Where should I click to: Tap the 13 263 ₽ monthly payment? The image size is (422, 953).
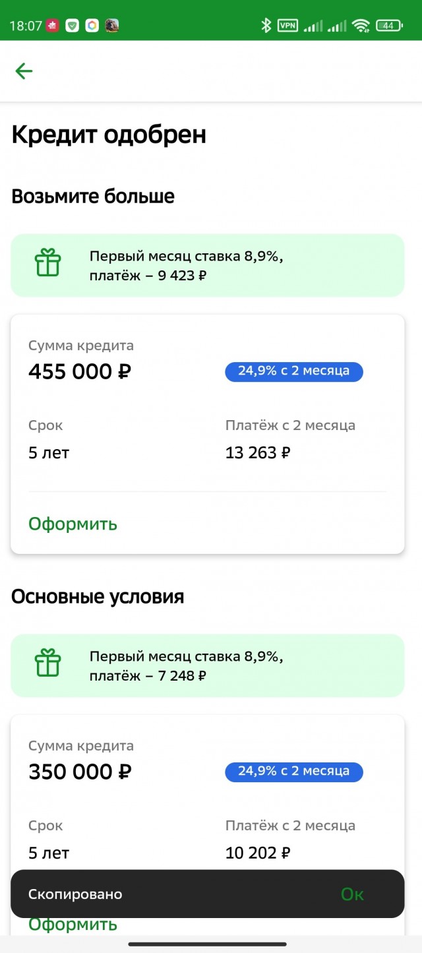[258, 452]
